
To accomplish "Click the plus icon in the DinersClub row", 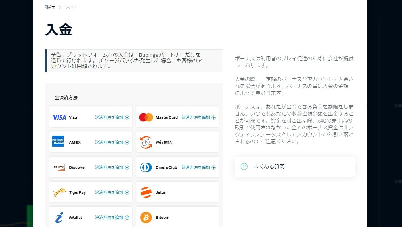I will coord(213,167).
